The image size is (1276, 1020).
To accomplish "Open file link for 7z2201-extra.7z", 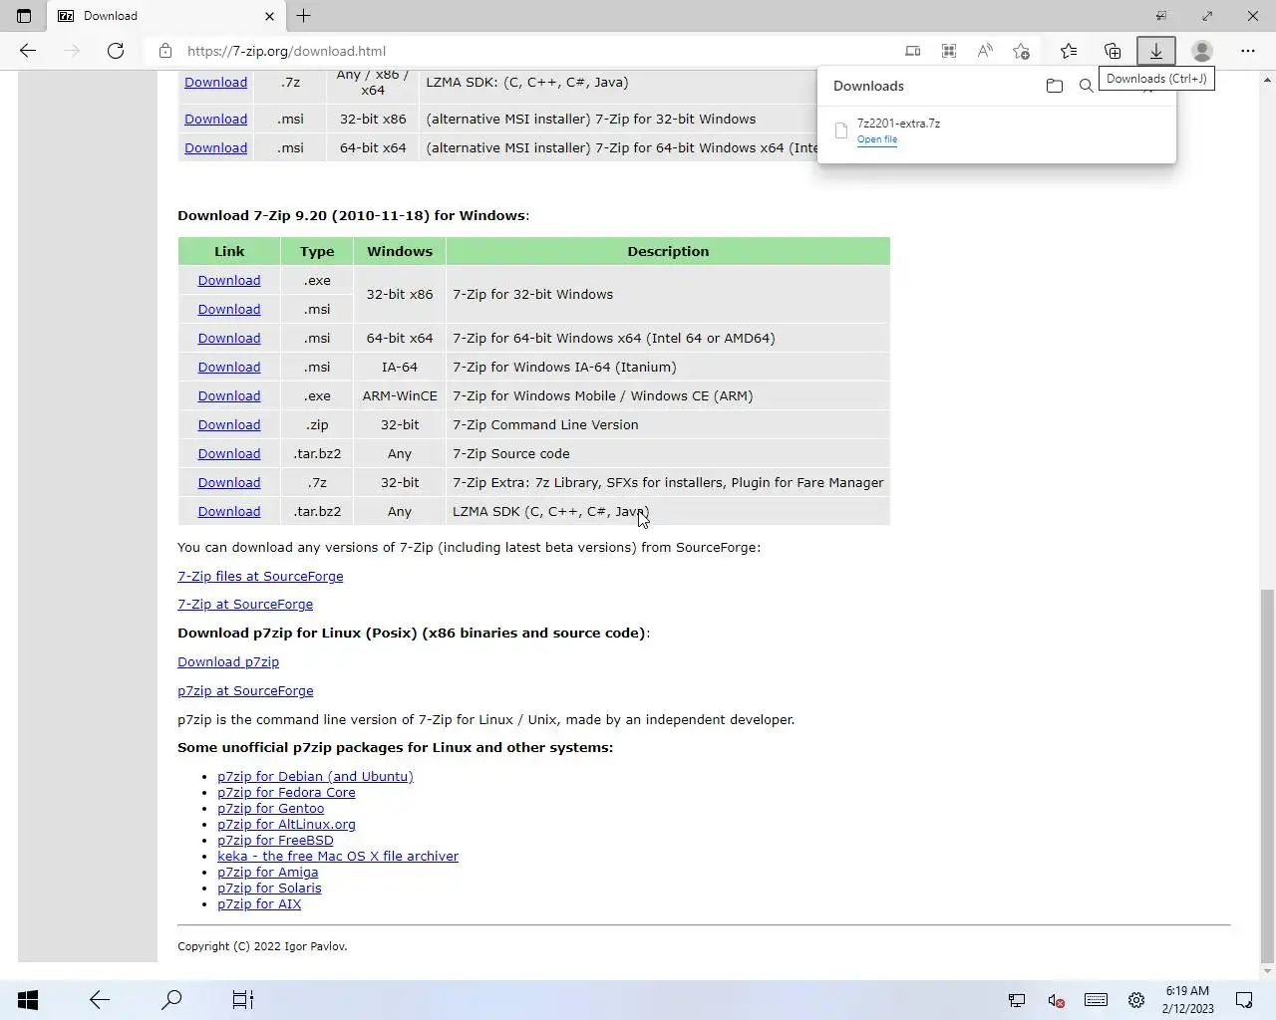I will pos(877,139).
